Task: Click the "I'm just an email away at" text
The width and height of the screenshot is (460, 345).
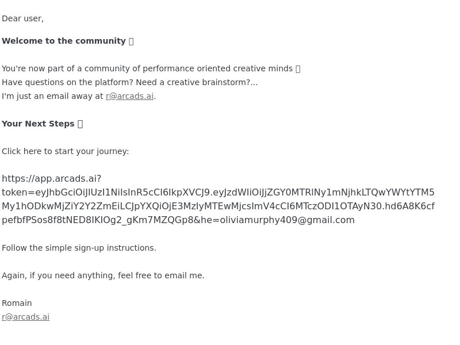Action: 52,96
